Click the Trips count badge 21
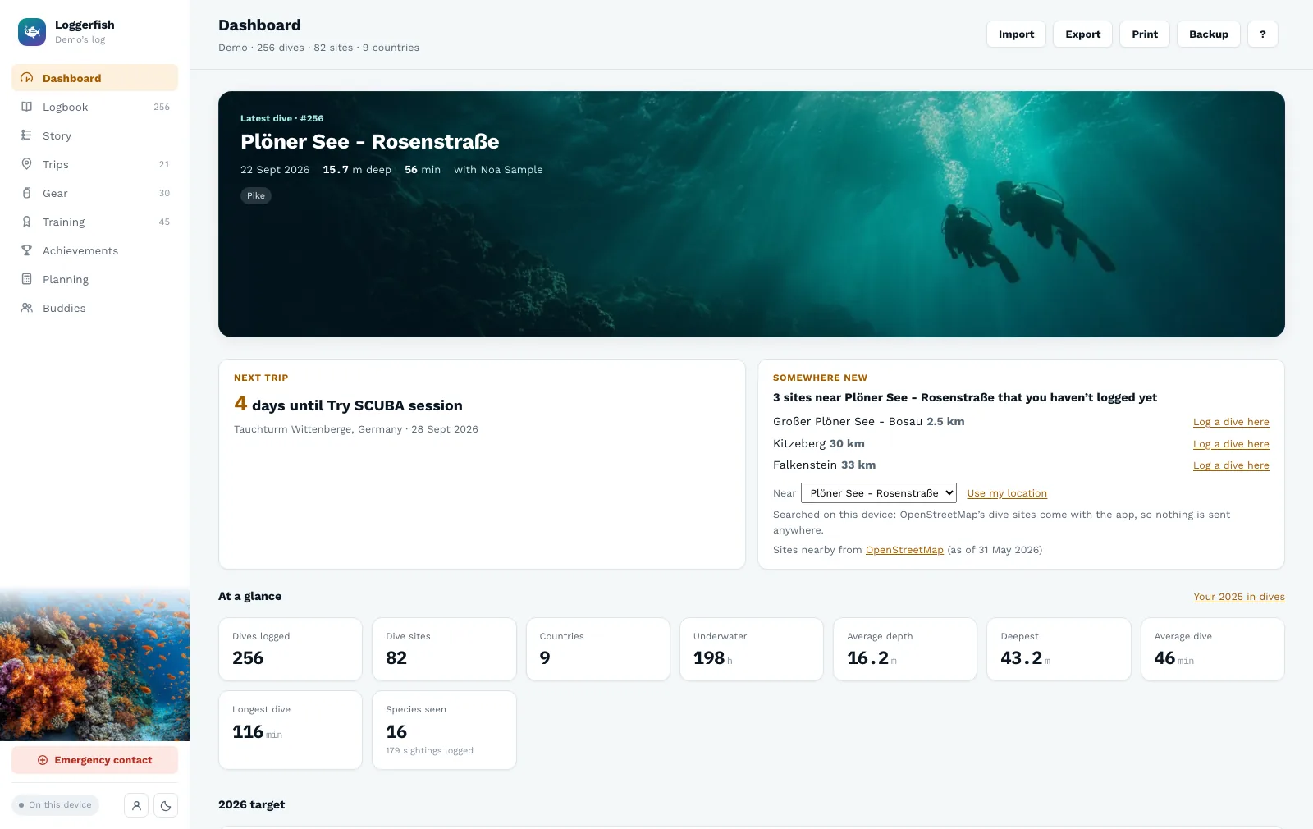Screen dimensions: 1313x829 [x=164, y=165]
